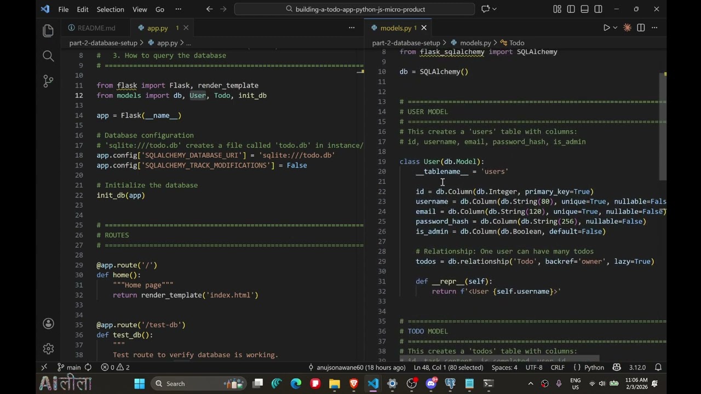Viewport: 701px width, 394px height.
Task: Change indentation via Spaces: 4
Action: click(x=504, y=367)
